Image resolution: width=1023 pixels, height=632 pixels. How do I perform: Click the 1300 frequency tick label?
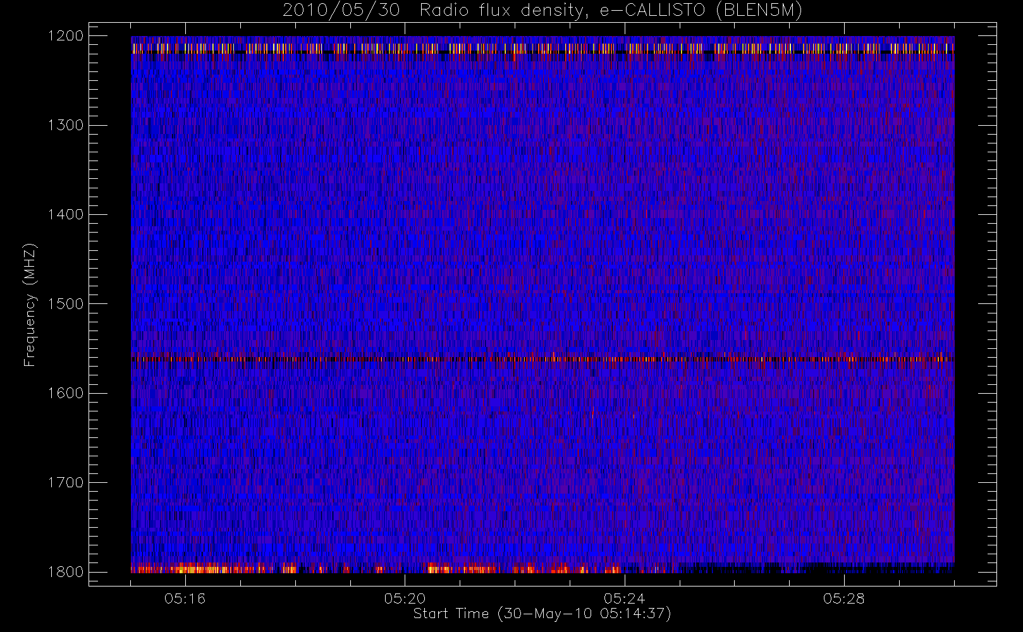(x=66, y=125)
